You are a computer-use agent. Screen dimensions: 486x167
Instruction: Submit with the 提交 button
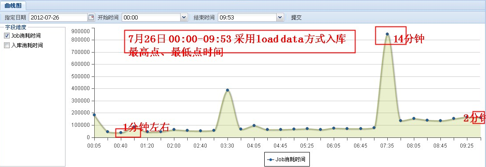[x=296, y=18]
